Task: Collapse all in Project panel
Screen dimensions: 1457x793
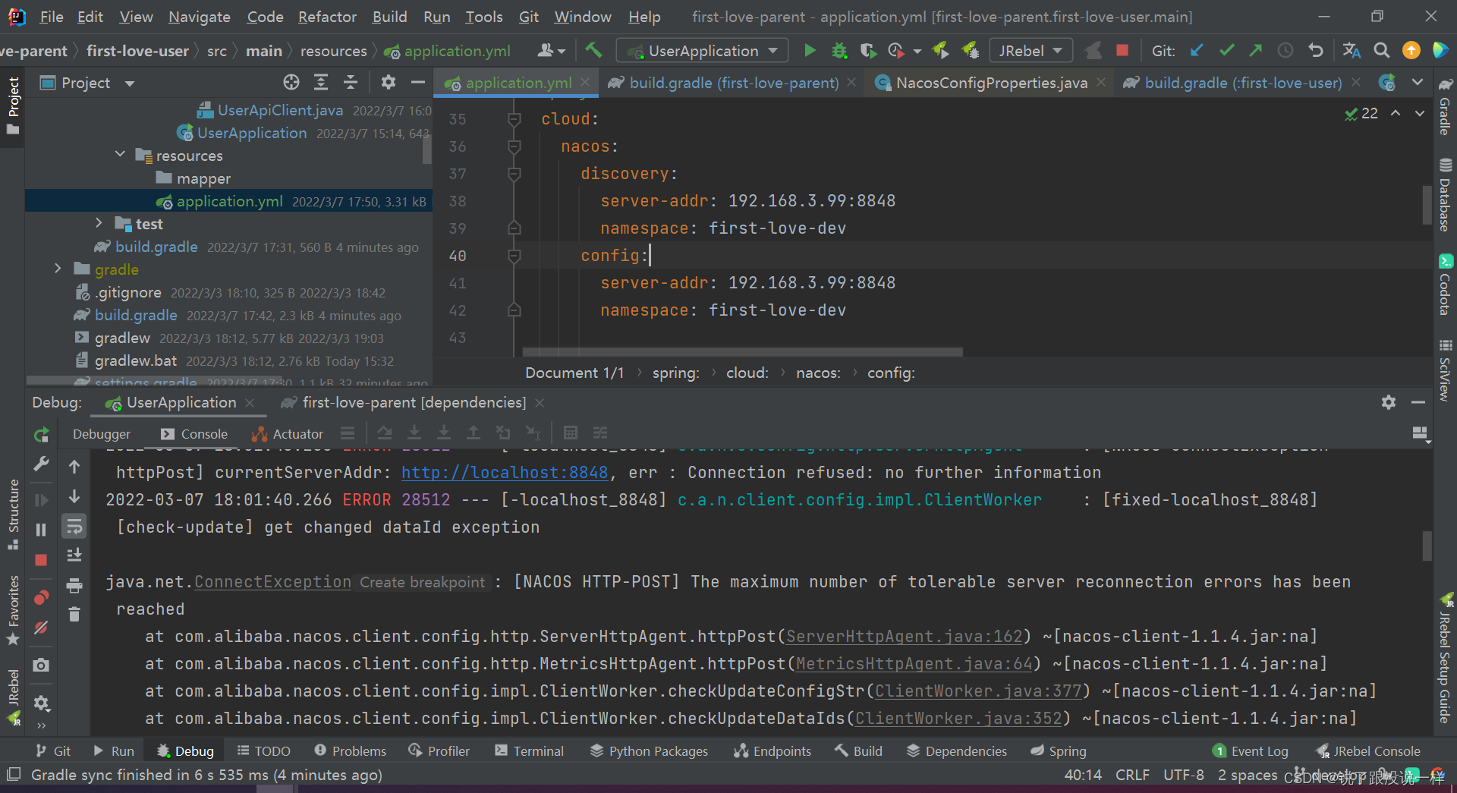Action: 351,82
